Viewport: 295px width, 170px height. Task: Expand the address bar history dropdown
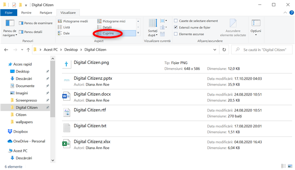click(215, 50)
